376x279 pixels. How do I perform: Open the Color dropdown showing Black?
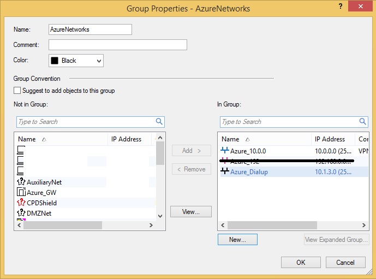(x=76, y=61)
